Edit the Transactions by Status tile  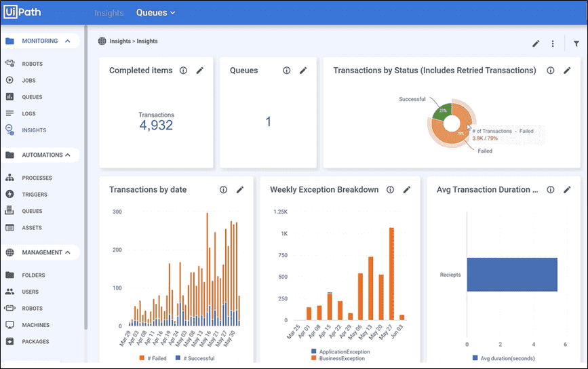(567, 70)
